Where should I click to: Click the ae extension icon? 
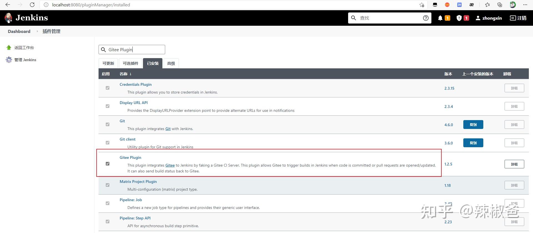pos(472,5)
